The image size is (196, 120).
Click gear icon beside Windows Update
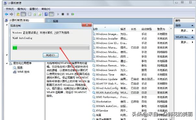[x=94, y=79]
